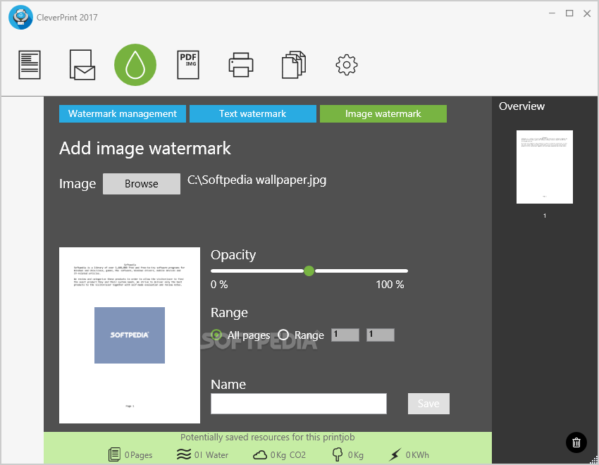
Task: Click the 0KWh energy value
Action: point(417,455)
